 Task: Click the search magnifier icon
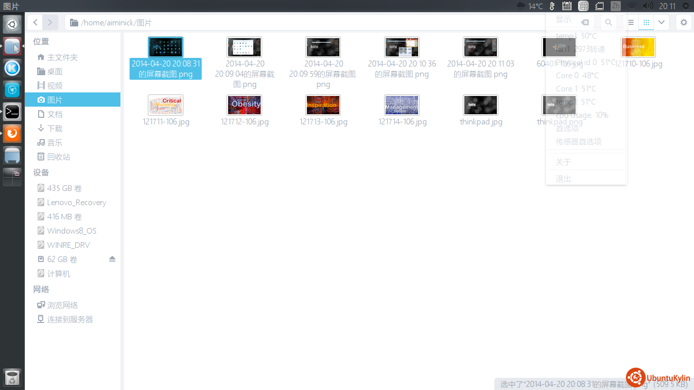(x=608, y=22)
